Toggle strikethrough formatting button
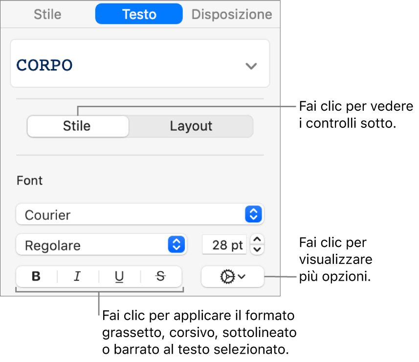The width and height of the screenshot is (419, 362). 161,276
